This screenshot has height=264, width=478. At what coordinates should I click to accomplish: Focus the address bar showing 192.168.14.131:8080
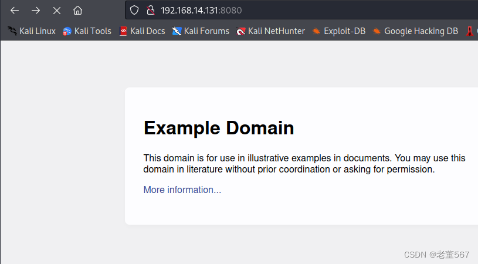pyautogui.click(x=302, y=11)
